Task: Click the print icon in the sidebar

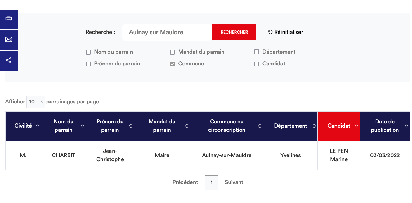Action: click(9, 19)
